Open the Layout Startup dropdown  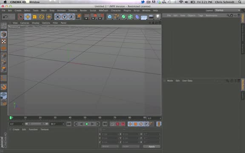point(227,10)
